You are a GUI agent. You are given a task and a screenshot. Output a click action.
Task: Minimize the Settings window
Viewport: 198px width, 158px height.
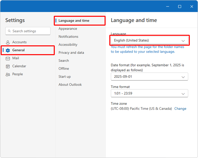(x=168, y=7)
